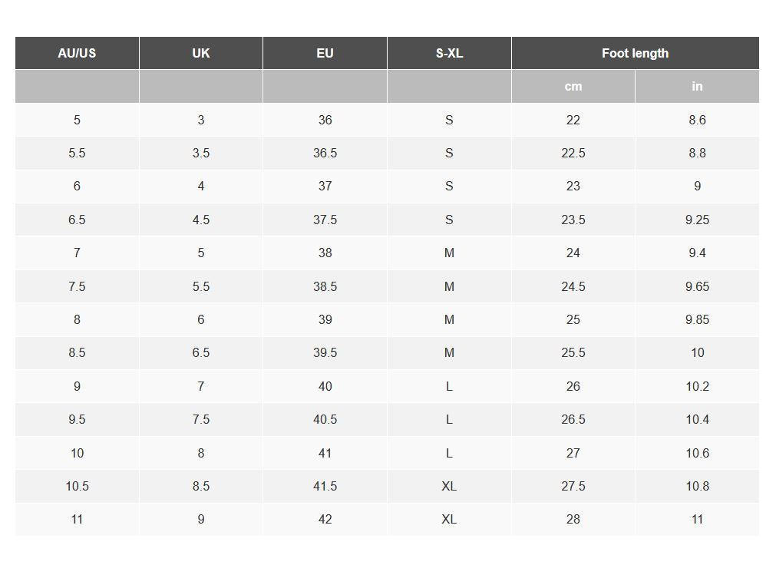
Task: Click the EU size 40.5 cell
Action: tap(325, 419)
